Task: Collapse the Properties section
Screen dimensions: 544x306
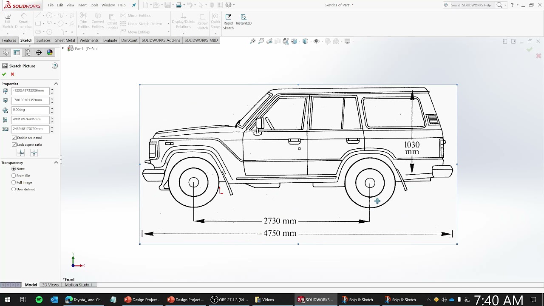Action: tap(56, 84)
